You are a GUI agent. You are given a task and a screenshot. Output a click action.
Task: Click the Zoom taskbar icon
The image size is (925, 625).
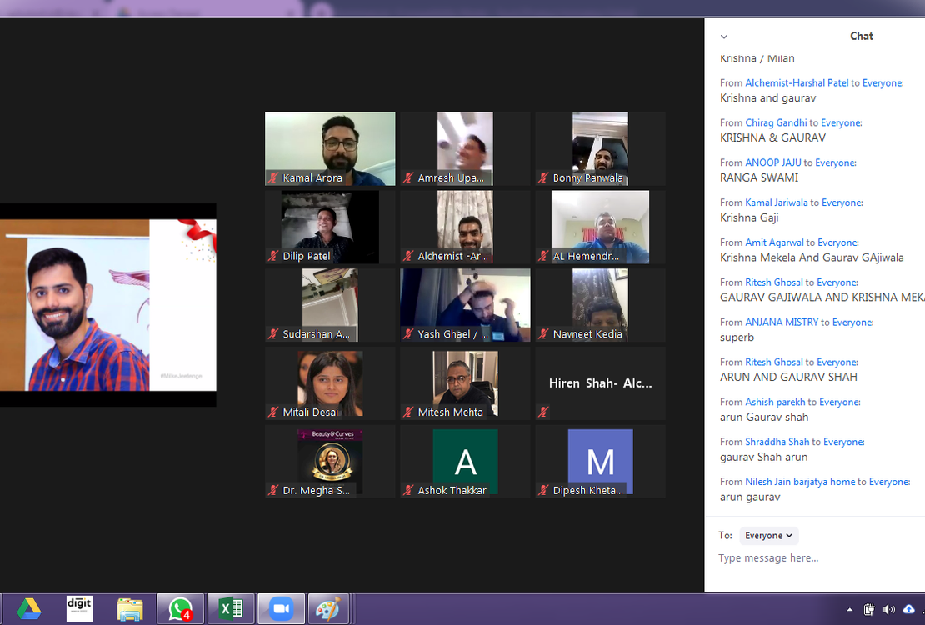[x=281, y=609]
